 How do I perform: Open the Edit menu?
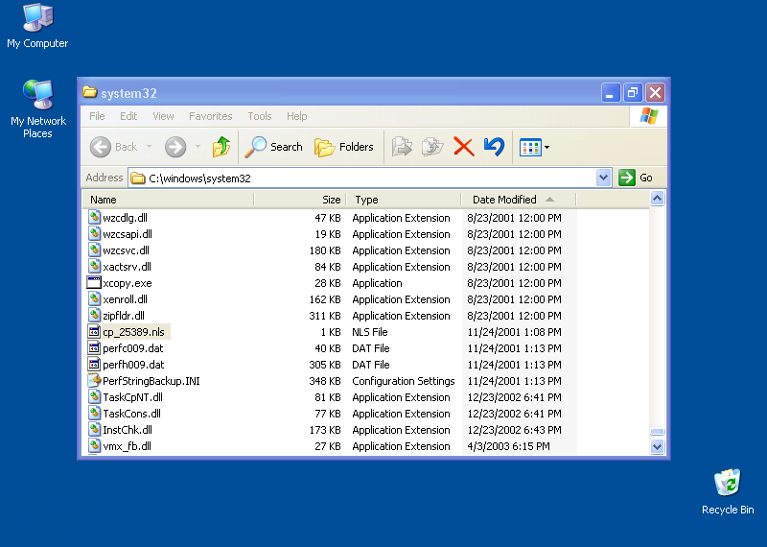pos(128,116)
